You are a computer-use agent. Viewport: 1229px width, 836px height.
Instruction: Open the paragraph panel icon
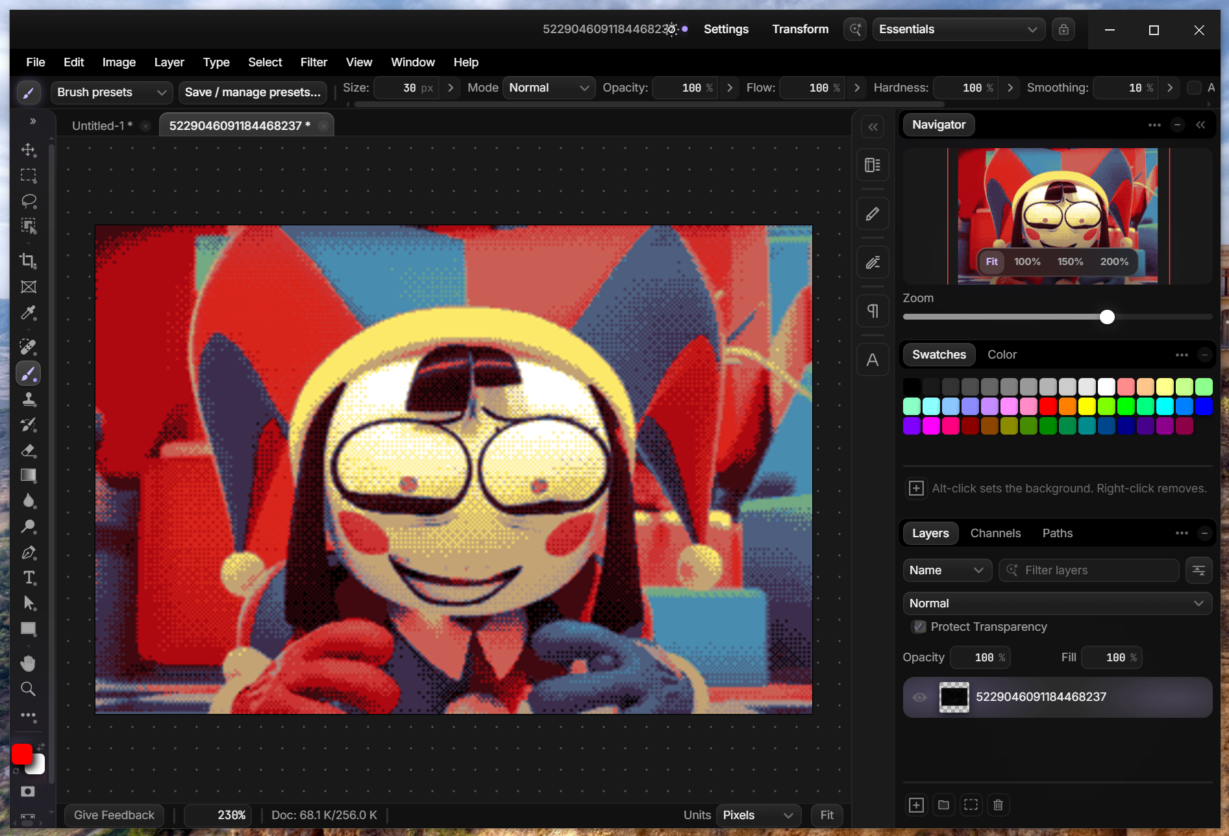(x=873, y=311)
